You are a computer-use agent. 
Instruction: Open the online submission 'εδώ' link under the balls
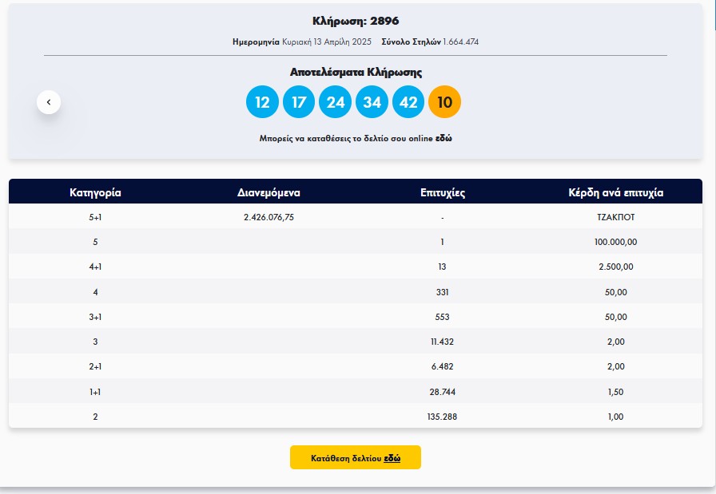pyautogui.click(x=444, y=138)
